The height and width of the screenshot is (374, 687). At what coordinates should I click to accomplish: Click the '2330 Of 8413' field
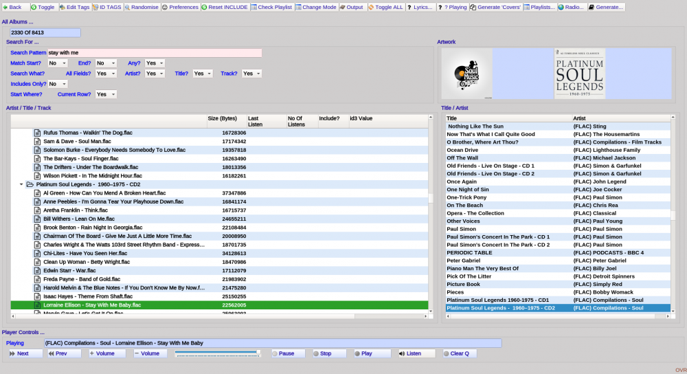click(45, 32)
